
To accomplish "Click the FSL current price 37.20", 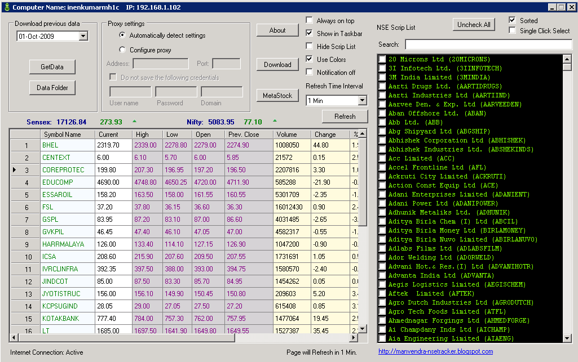I will [113, 207].
